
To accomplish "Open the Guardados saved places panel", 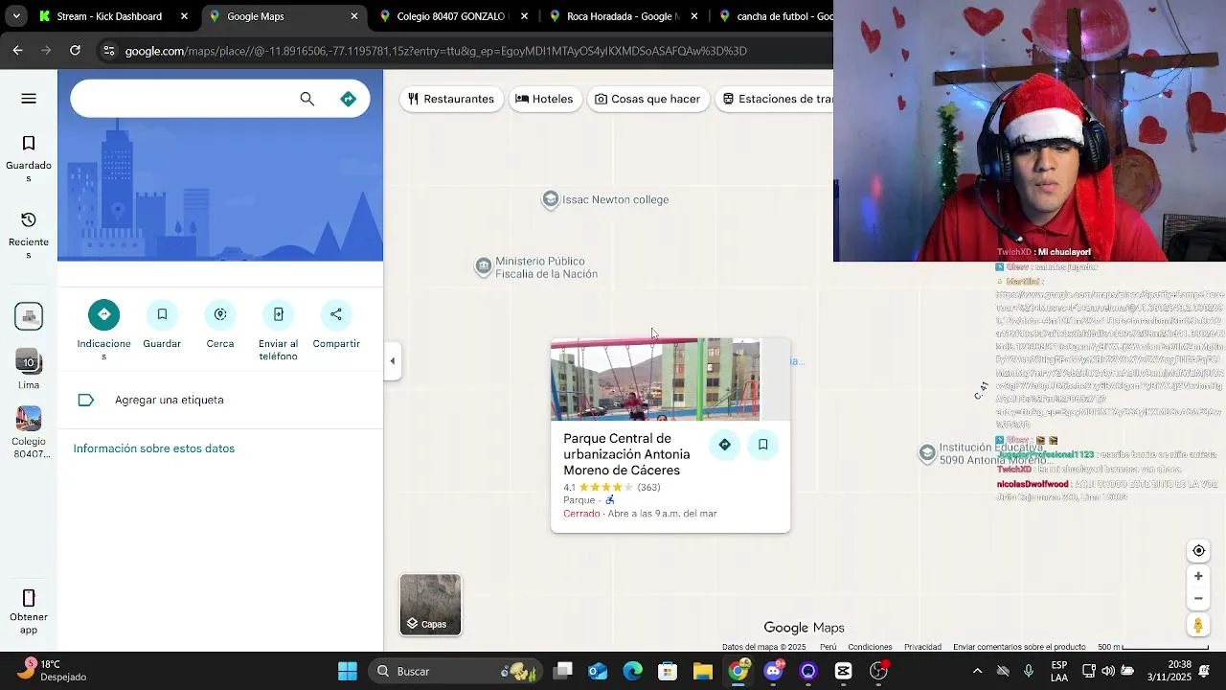I will (29, 158).
